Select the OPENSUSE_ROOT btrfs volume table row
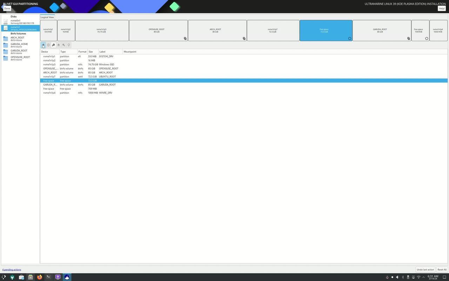 244,68
